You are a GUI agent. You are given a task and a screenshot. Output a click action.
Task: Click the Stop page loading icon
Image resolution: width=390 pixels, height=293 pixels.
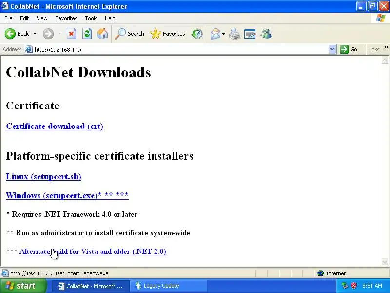click(71, 34)
